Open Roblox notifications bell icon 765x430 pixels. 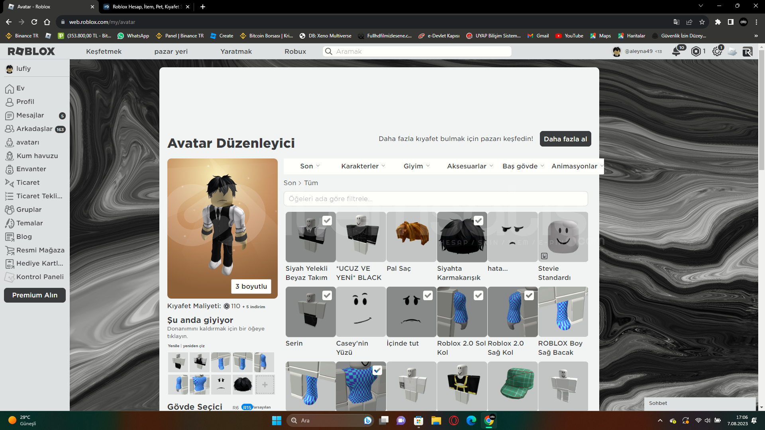click(676, 51)
